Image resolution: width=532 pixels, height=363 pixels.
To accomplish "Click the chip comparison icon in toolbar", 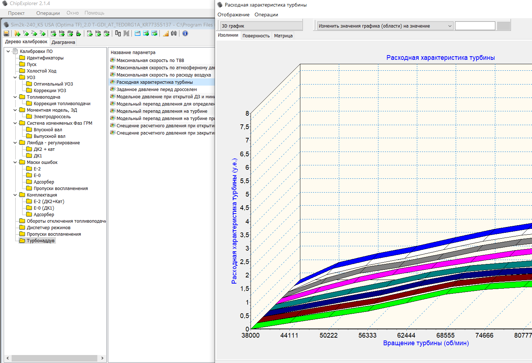I will 118,33.
